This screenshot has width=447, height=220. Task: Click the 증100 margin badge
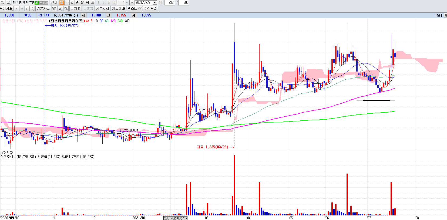[44, 3]
